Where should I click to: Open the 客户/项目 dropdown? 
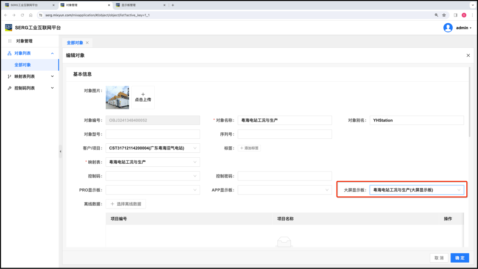(152, 148)
